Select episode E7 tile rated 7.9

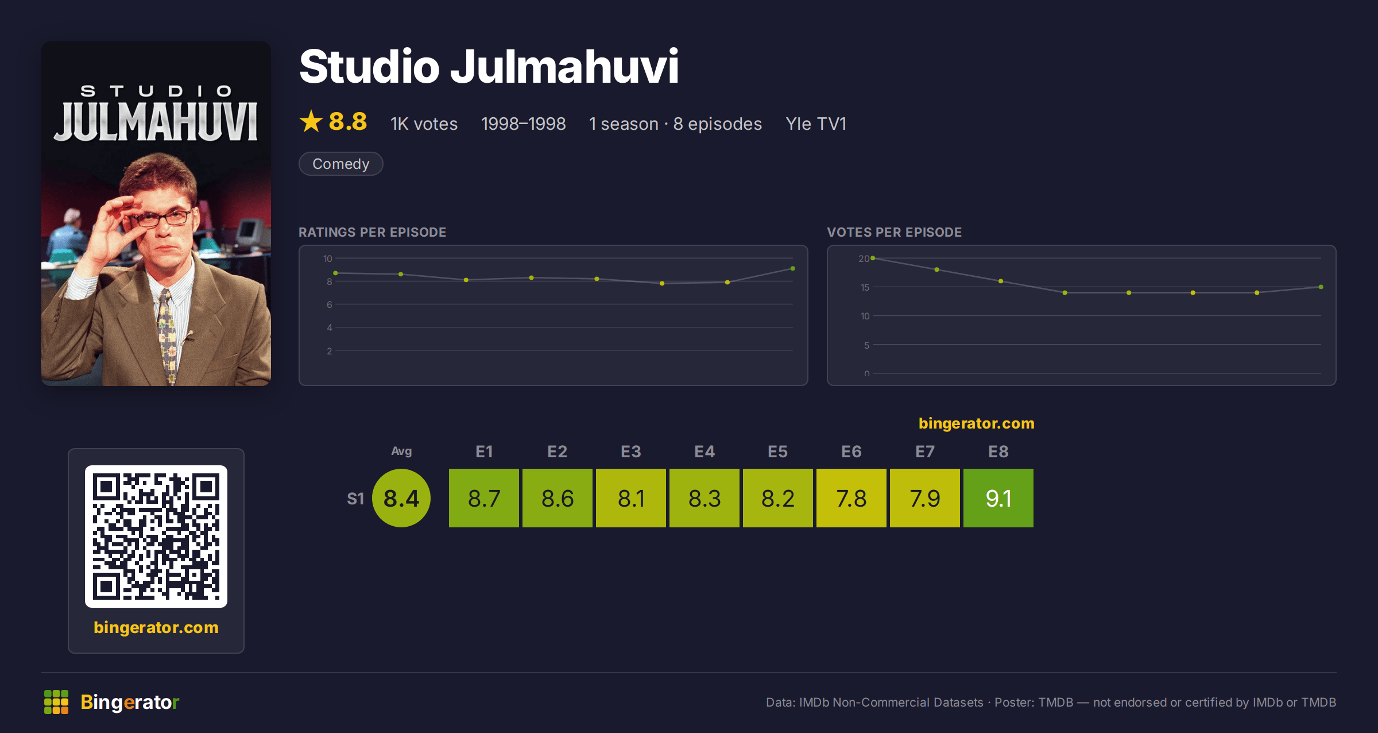pos(925,498)
